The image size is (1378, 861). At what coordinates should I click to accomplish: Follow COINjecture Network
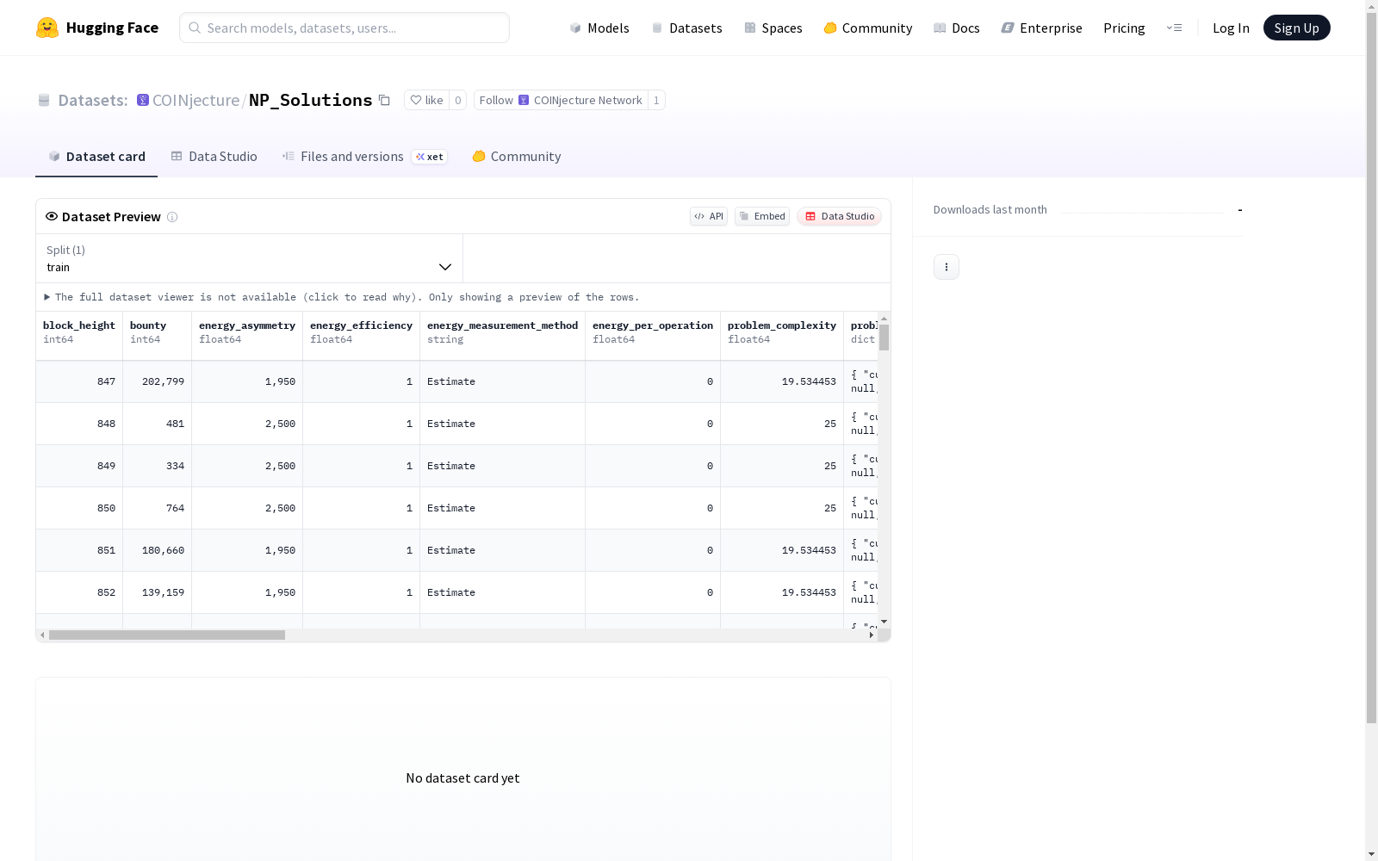[x=561, y=101]
